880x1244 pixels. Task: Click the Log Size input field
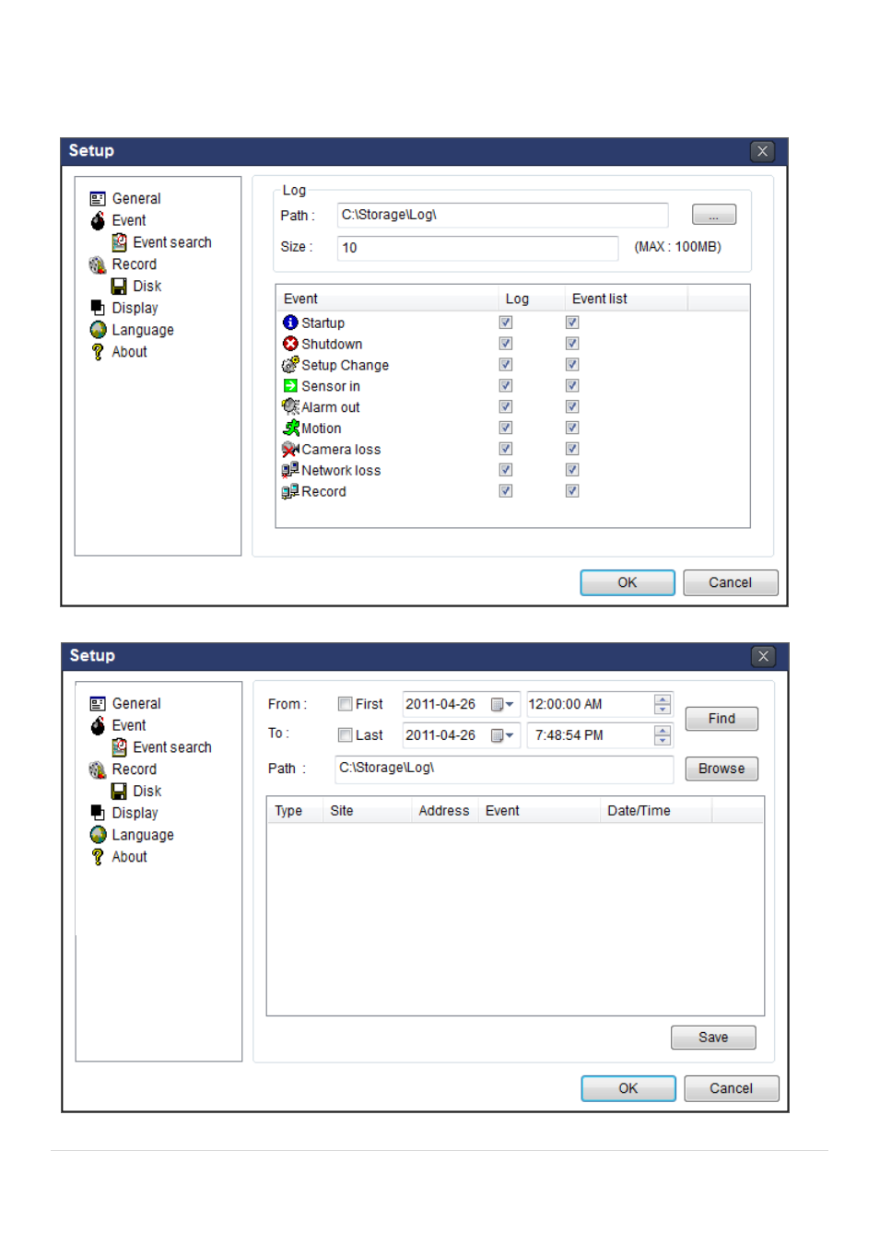[x=478, y=248]
